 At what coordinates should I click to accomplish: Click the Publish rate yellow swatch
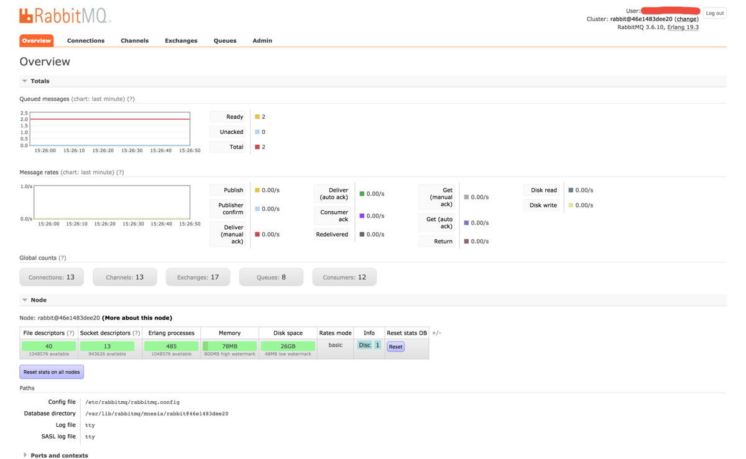click(257, 190)
